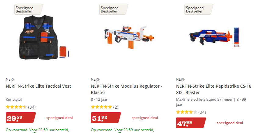Click the 47,99 red price tag
The image size is (261, 133).
pos(191,123)
